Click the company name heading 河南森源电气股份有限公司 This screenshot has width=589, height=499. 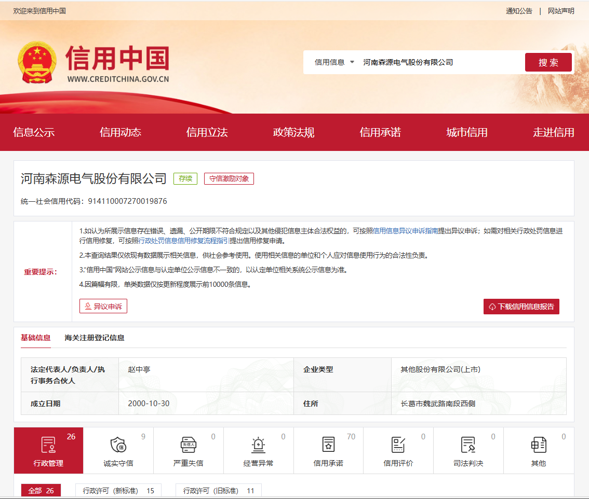pyautogui.click(x=93, y=178)
